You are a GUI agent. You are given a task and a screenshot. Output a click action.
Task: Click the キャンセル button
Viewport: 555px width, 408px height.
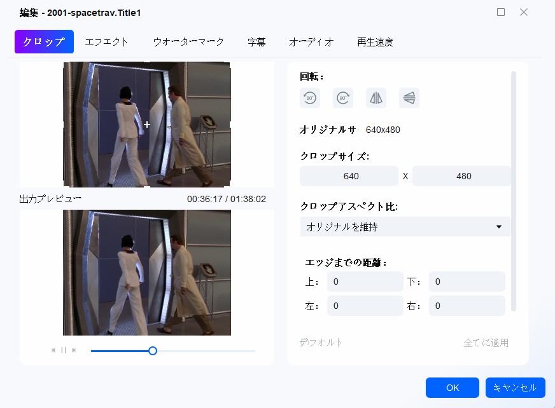pos(516,388)
